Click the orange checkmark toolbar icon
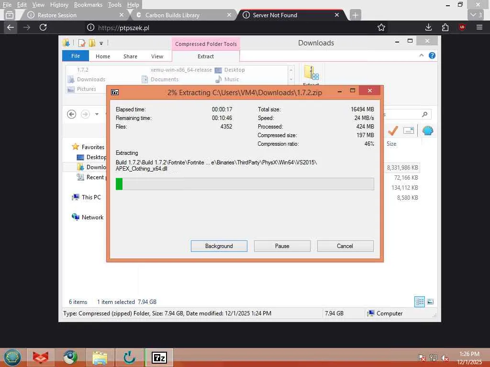The height and width of the screenshot is (367, 490). pos(393,130)
